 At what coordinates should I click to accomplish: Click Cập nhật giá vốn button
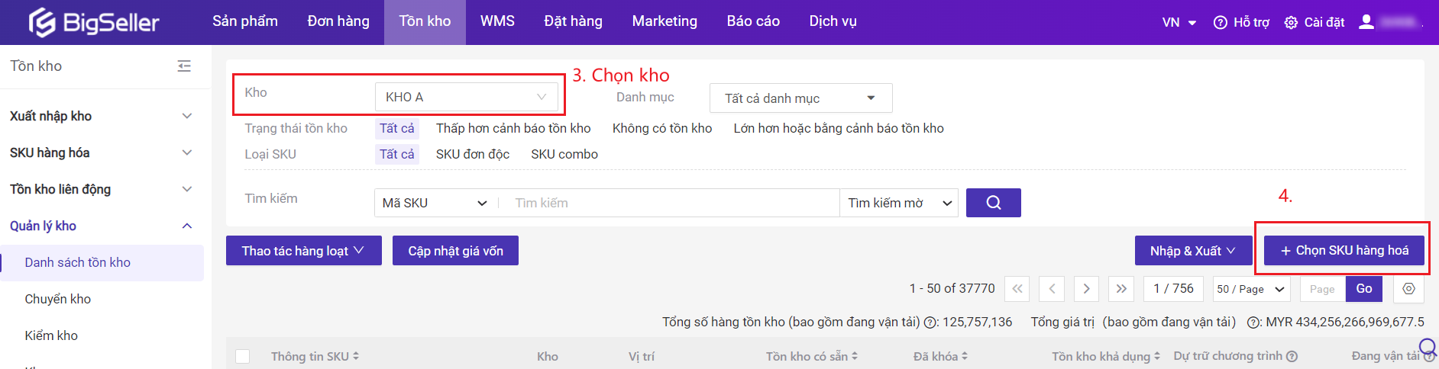[x=455, y=251]
